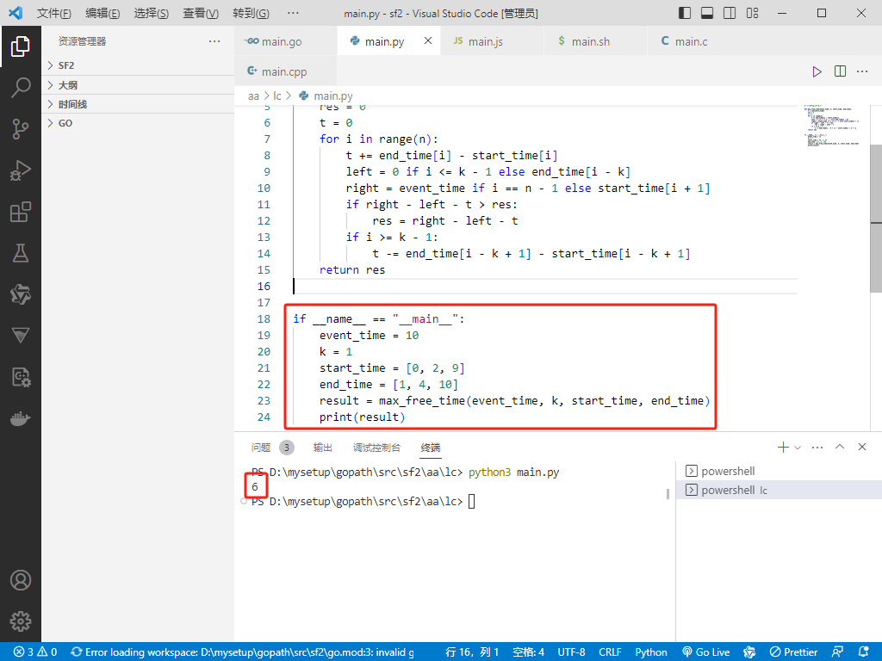
Task: Expand the SF2 folder section
Action: coord(138,65)
